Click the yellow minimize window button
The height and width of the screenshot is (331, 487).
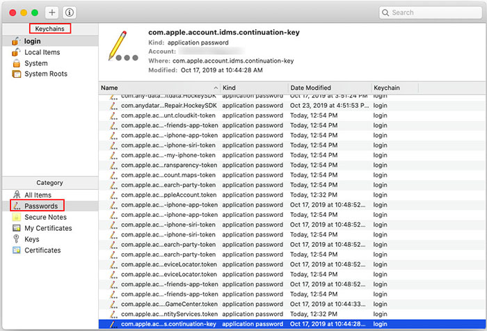(x=24, y=13)
